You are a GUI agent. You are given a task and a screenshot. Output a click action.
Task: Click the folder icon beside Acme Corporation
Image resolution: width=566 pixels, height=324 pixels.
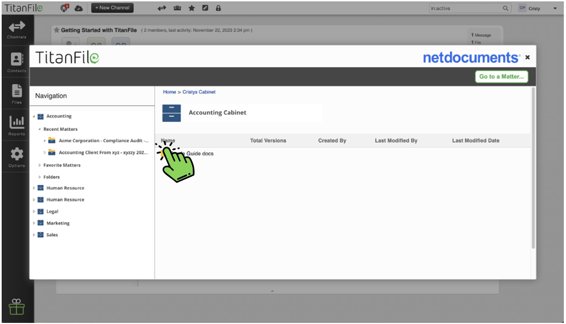click(51, 140)
